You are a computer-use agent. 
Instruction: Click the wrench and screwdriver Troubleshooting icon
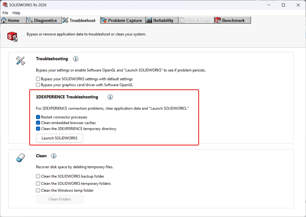(20, 61)
